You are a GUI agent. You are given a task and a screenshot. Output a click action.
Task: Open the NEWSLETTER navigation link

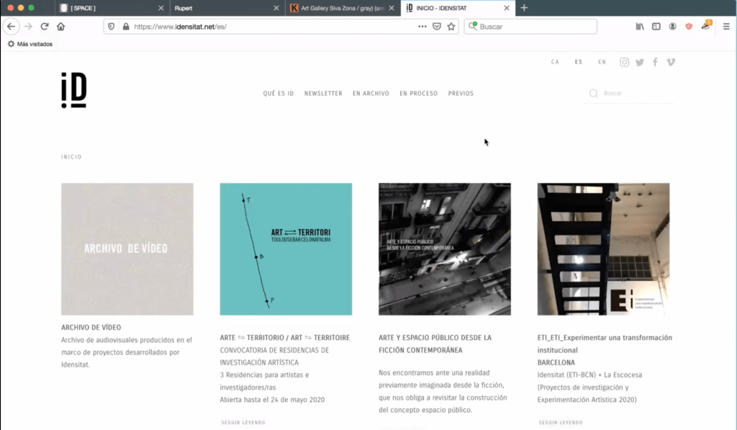(323, 94)
